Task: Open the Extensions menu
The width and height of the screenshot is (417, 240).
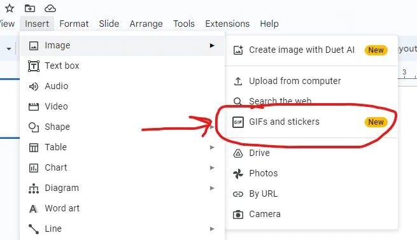Action: 227,24
